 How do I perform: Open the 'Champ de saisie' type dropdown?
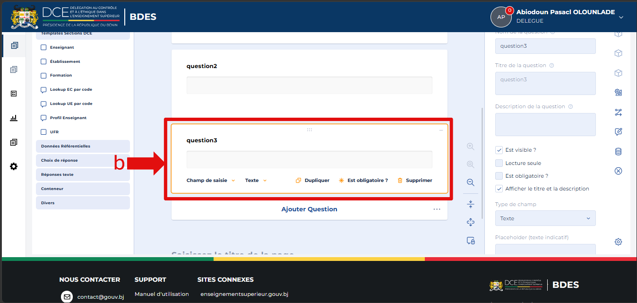tap(211, 180)
